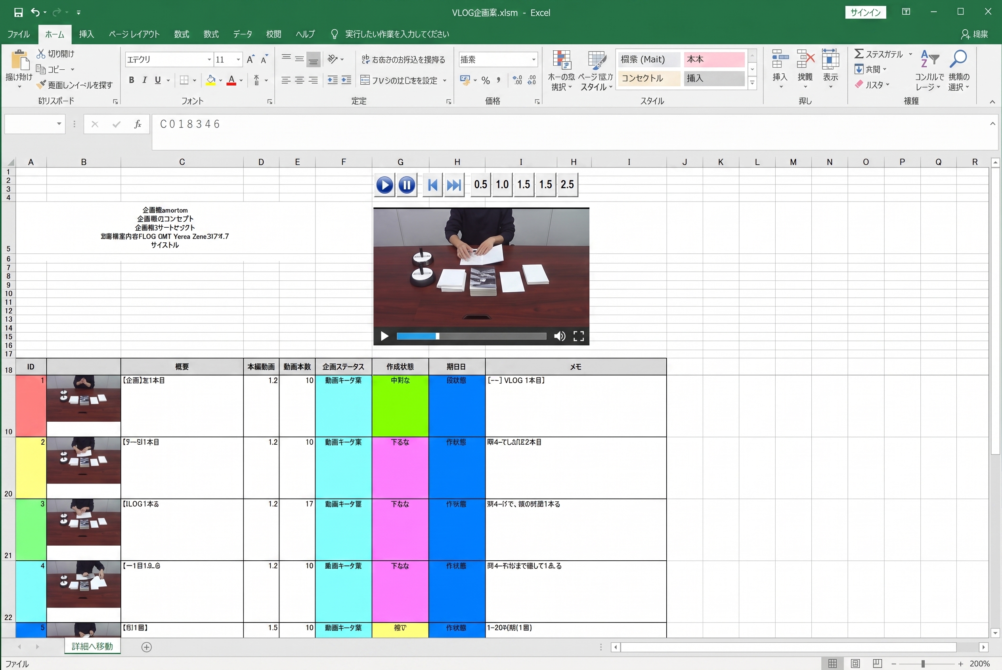Mute the video with the speaker icon
Viewport: 1002px width, 670px height.
click(x=559, y=336)
